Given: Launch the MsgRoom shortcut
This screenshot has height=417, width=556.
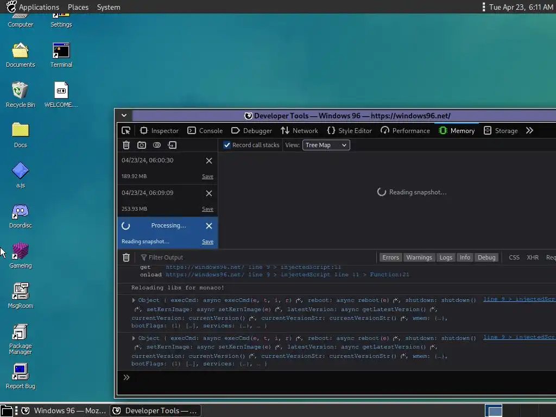Looking at the screenshot, I should [x=20, y=296].
